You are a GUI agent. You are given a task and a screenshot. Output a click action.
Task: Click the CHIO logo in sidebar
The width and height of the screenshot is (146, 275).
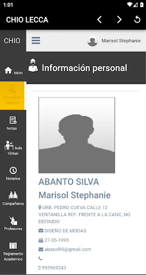[12, 41]
